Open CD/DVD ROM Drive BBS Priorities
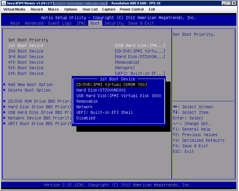Screen dimensions: 239x191 (40, 101)
